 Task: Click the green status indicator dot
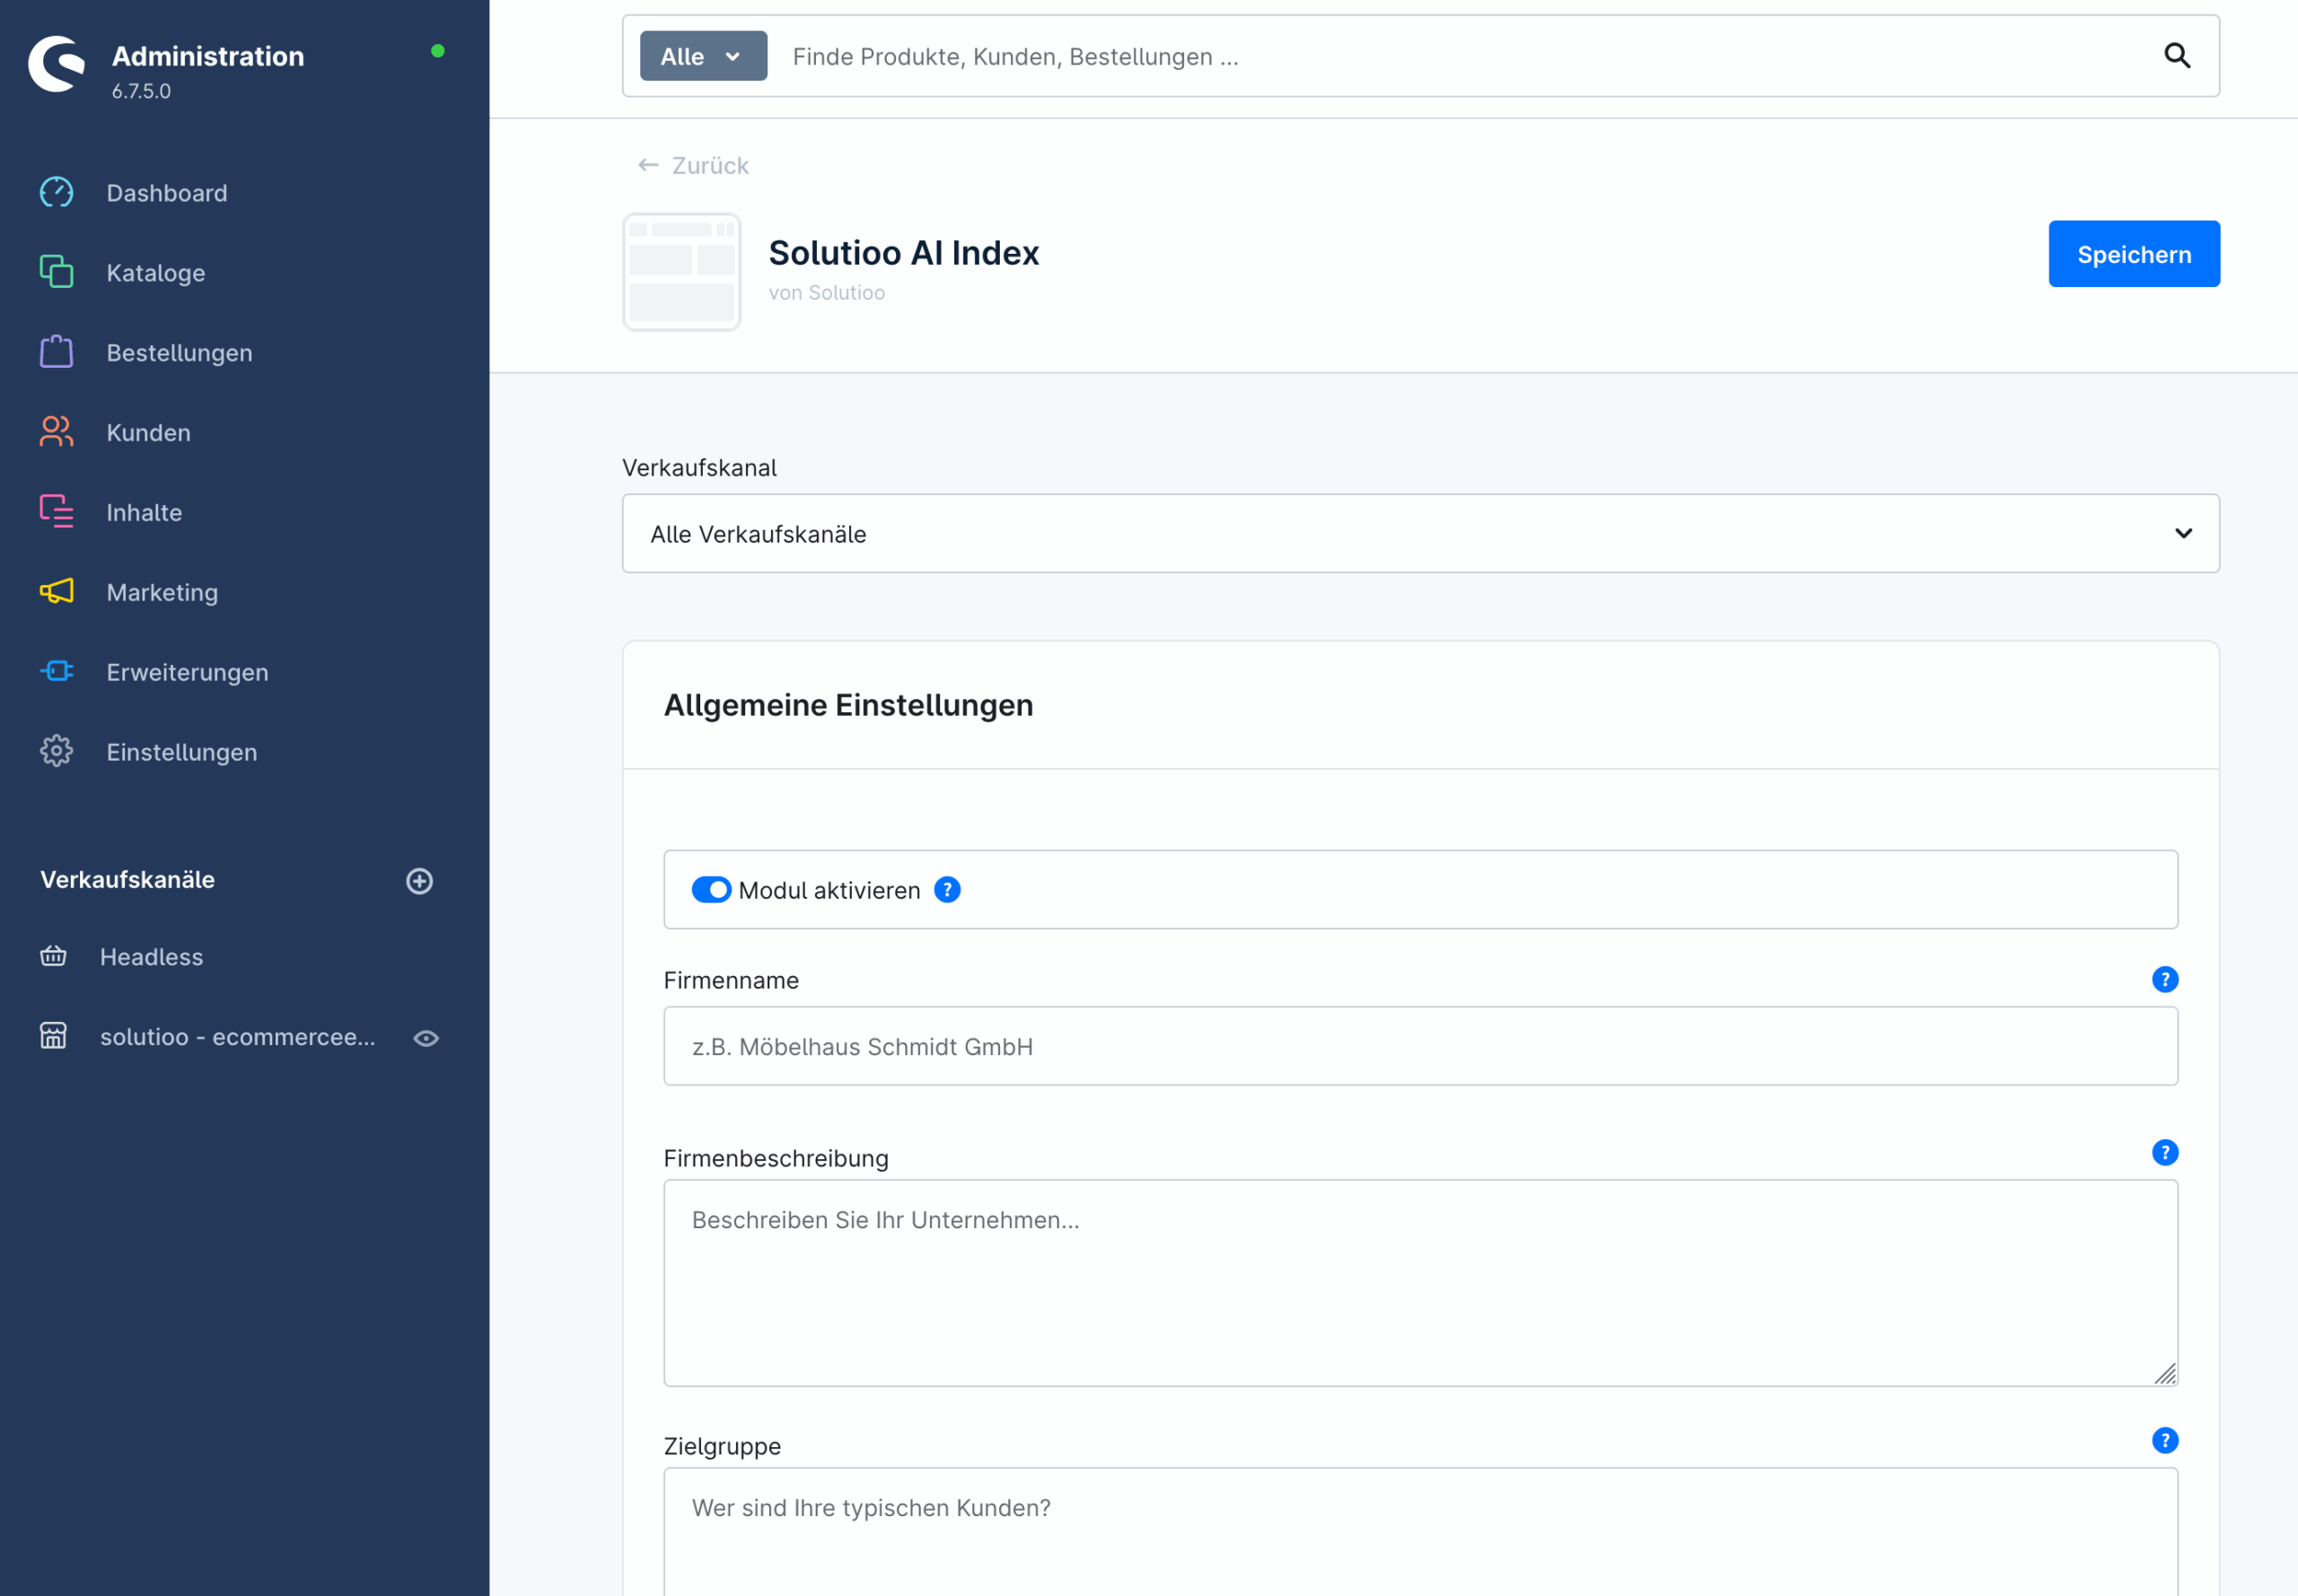(437, 51)
